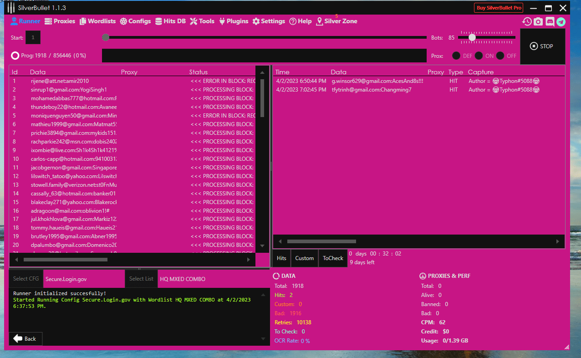Viewport: 581px width, 358px height.
Task: Switch to the Custom tab
Action: 304,258
